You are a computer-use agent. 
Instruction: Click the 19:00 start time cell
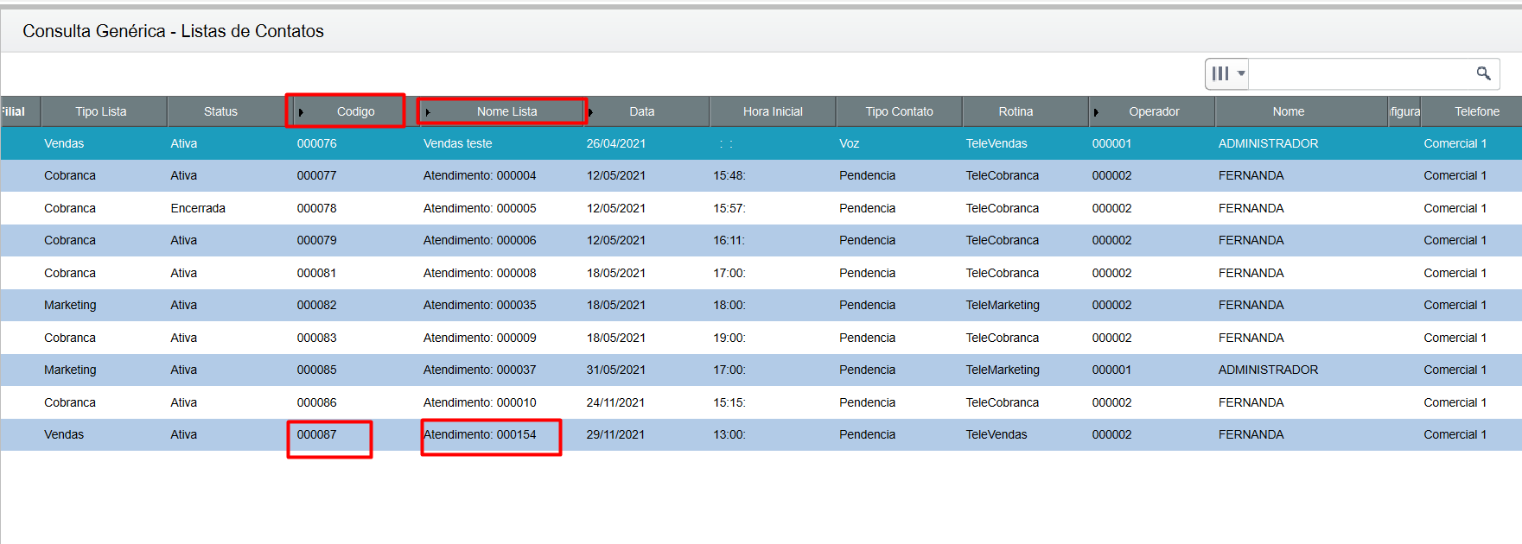coord(729,338)
